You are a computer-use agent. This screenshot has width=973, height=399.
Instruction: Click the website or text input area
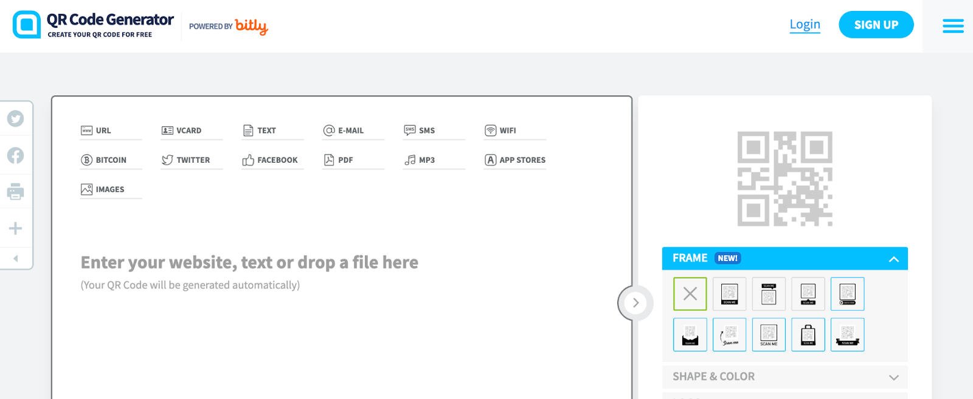(249, 262)
